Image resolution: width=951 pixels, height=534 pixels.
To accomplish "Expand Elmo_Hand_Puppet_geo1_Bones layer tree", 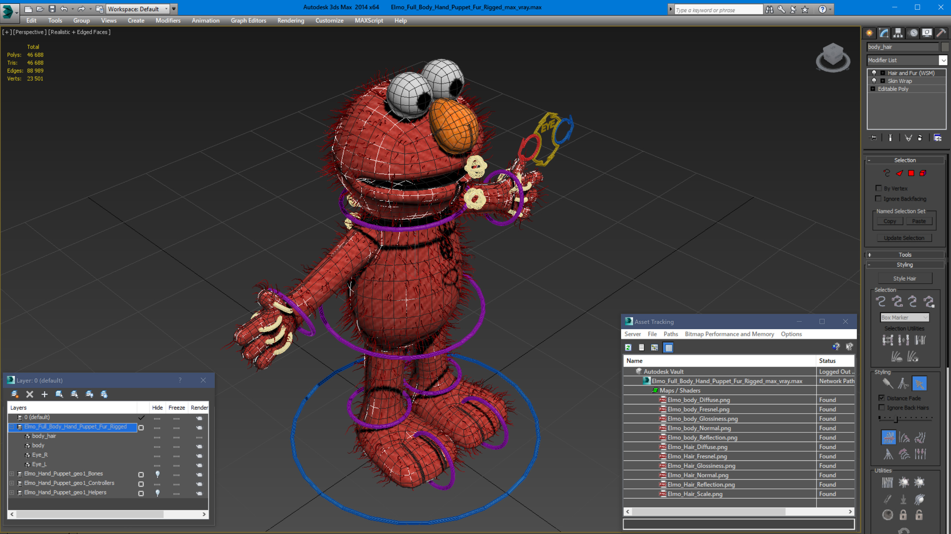I will point(12,474).
